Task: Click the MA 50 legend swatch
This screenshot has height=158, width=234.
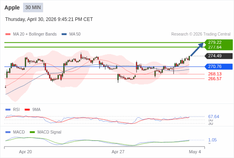Action: coord(64,34)
